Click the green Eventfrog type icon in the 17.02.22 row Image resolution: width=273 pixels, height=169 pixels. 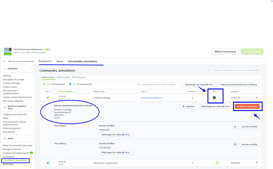48,98
